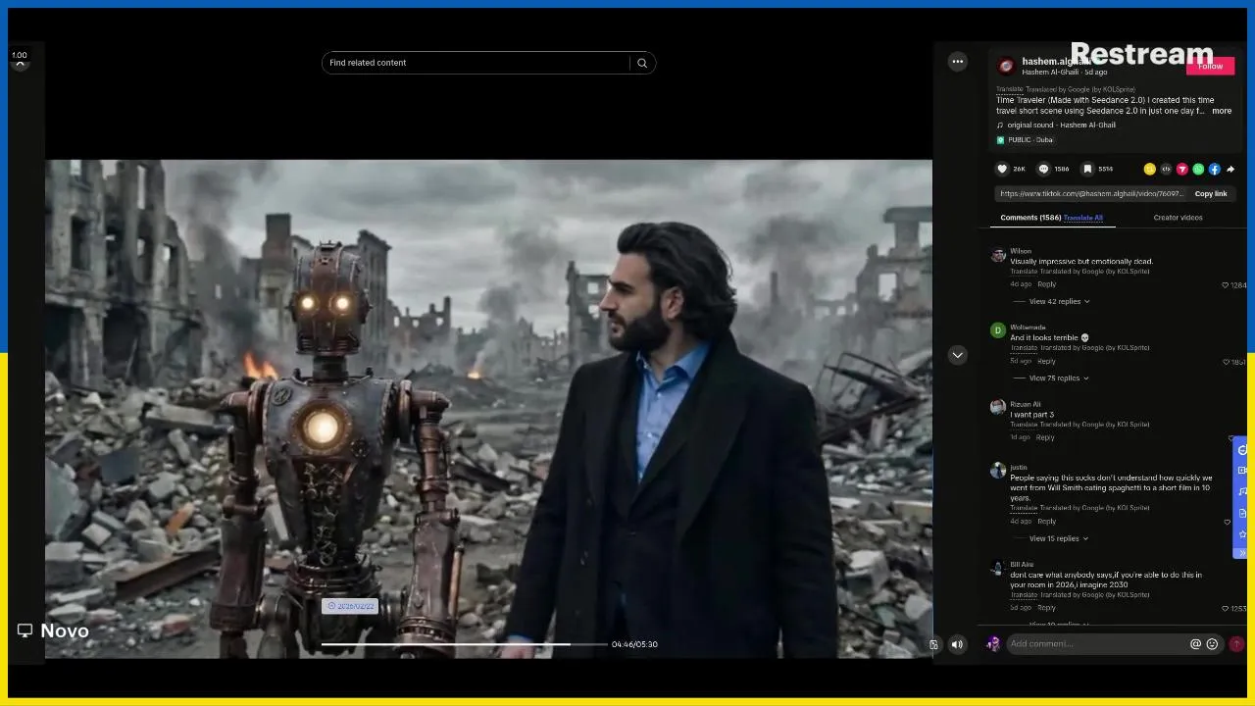Image resolution: width=1255 pixels, height=706 pixels.
Task: Open the three-dot more options menu
Action: point(958,62)
